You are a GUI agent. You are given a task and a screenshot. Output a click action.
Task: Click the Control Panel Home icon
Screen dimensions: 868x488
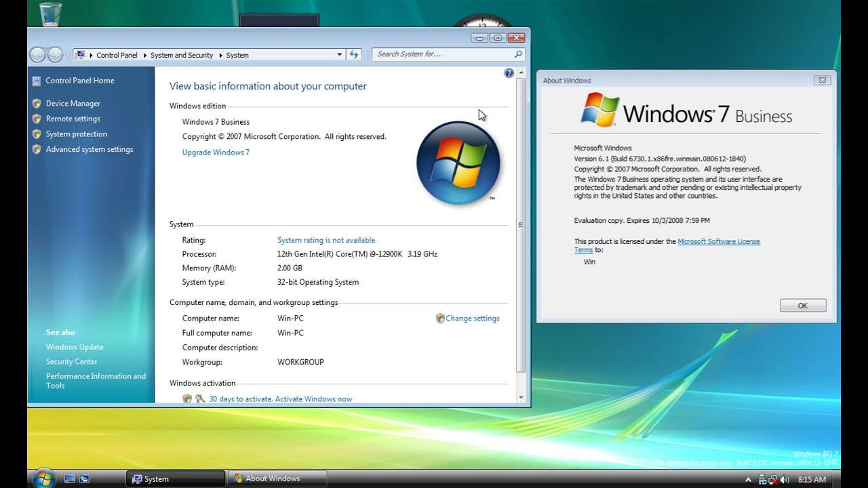tap(37, 81)
